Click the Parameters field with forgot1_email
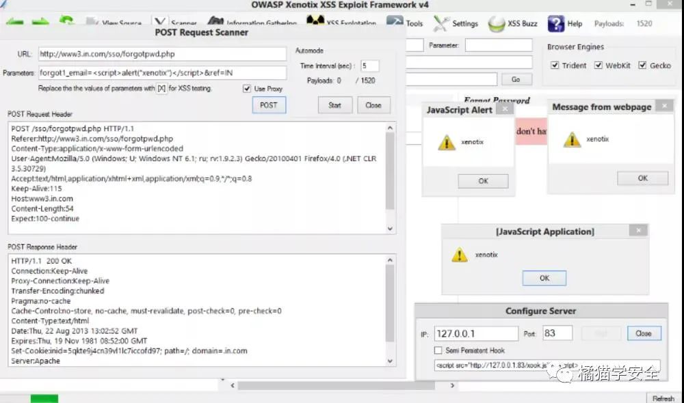This screenshot has height=403, width=684. (x=162, y=73)
